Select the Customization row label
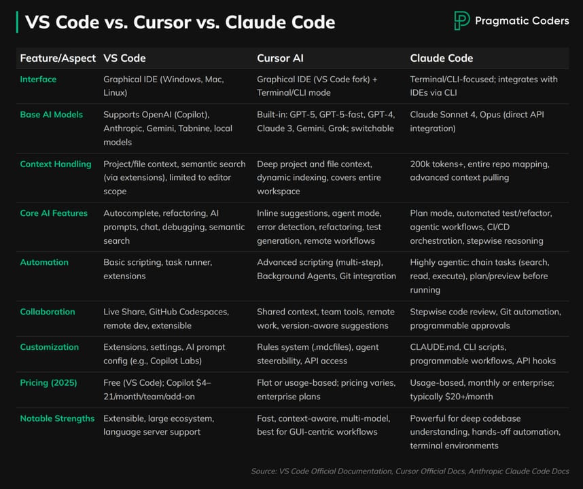 (x=50, y=347)
